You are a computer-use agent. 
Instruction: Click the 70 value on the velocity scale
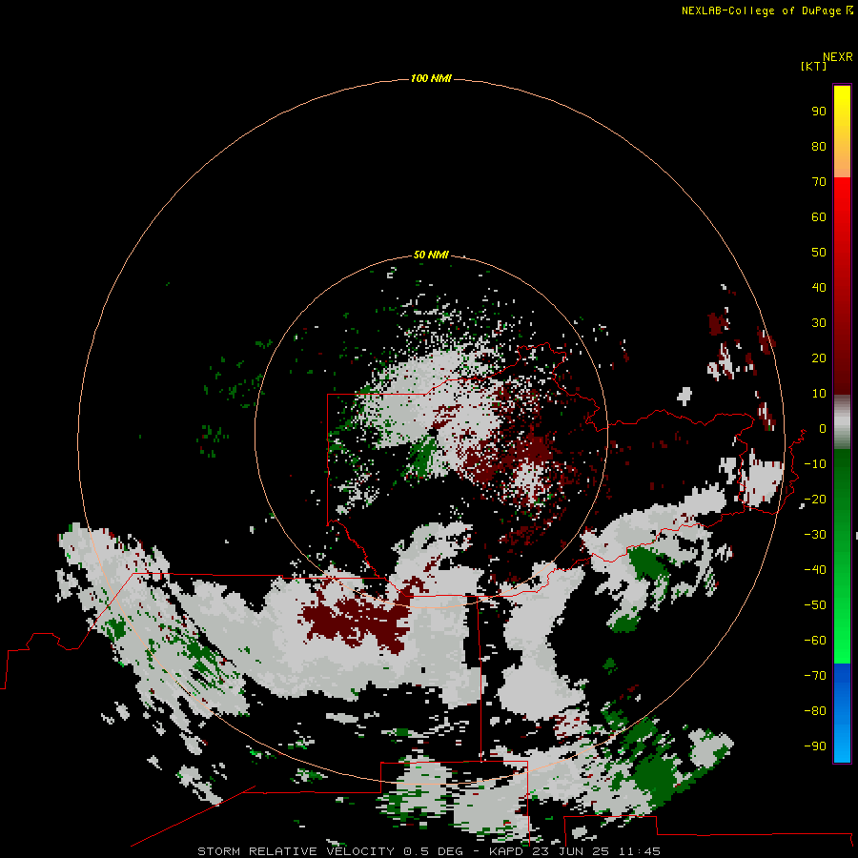[x=819, y=182]
